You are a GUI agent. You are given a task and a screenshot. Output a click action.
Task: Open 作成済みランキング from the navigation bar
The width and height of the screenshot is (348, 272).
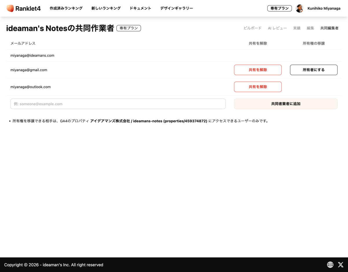click(66, 8)
